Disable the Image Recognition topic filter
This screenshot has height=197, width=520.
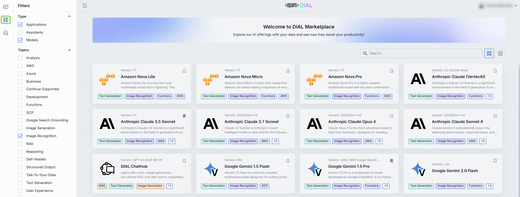click(x=20, y=136)
